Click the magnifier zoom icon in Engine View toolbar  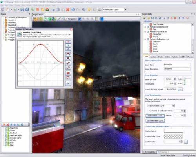coord(64,19)
